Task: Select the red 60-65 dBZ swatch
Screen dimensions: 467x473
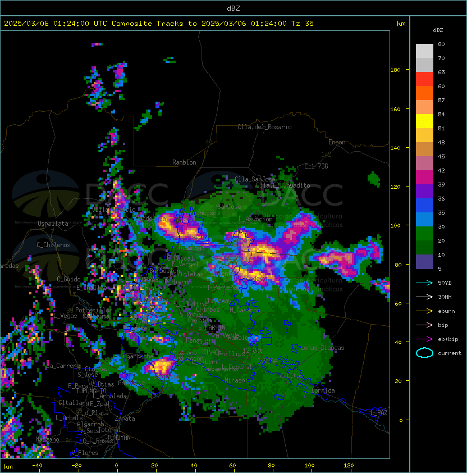Action: pos(424,79)
